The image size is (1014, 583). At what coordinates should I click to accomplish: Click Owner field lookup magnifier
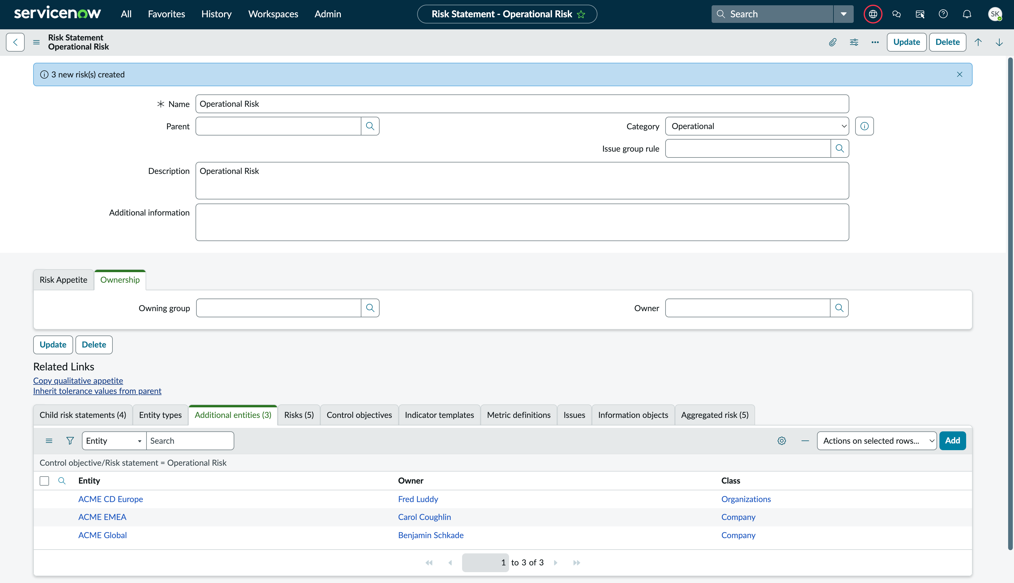pos(839,308)
